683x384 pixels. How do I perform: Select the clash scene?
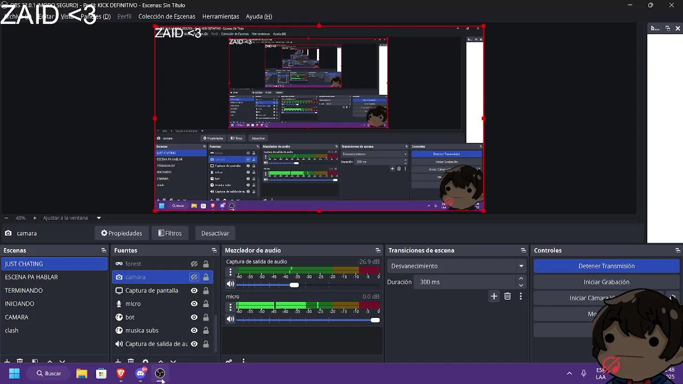[54, 330]
